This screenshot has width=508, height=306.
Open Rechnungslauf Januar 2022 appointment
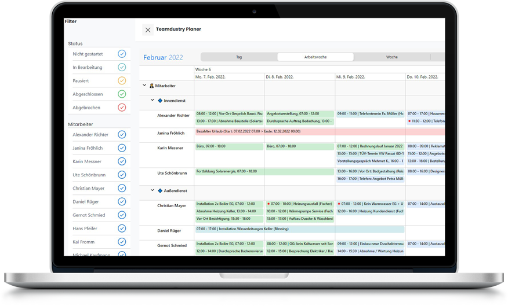[371, 146]
